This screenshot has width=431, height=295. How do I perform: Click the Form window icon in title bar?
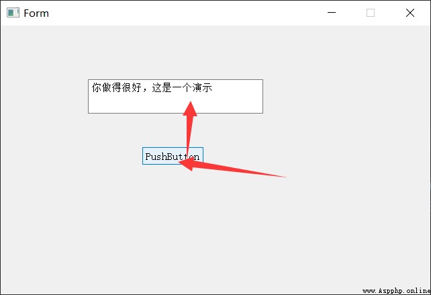(x=13, y=13)
